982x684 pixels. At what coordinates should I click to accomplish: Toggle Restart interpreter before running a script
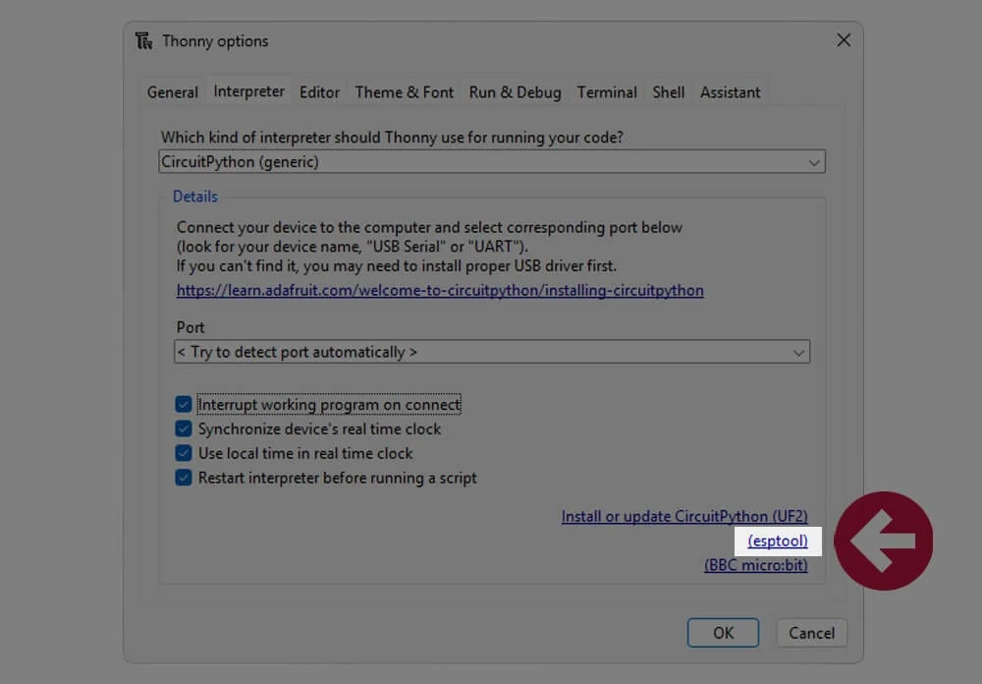(184, 477)
